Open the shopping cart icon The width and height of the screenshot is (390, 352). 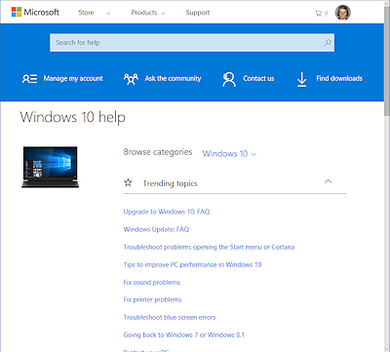[318, 14]
